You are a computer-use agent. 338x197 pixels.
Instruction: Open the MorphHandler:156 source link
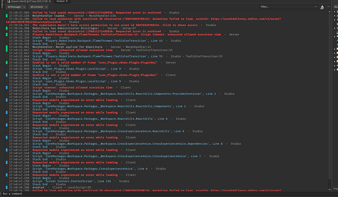click(102, 16)
